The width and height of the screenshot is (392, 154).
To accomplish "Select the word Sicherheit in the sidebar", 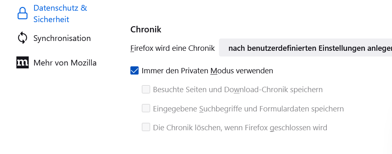I will click(51, 19).
